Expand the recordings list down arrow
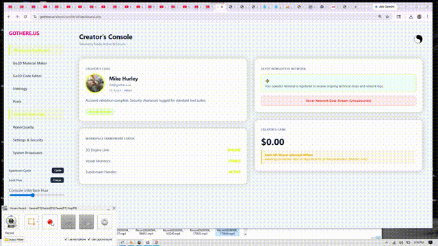This screenshot has height=246, width=438. 245,234
